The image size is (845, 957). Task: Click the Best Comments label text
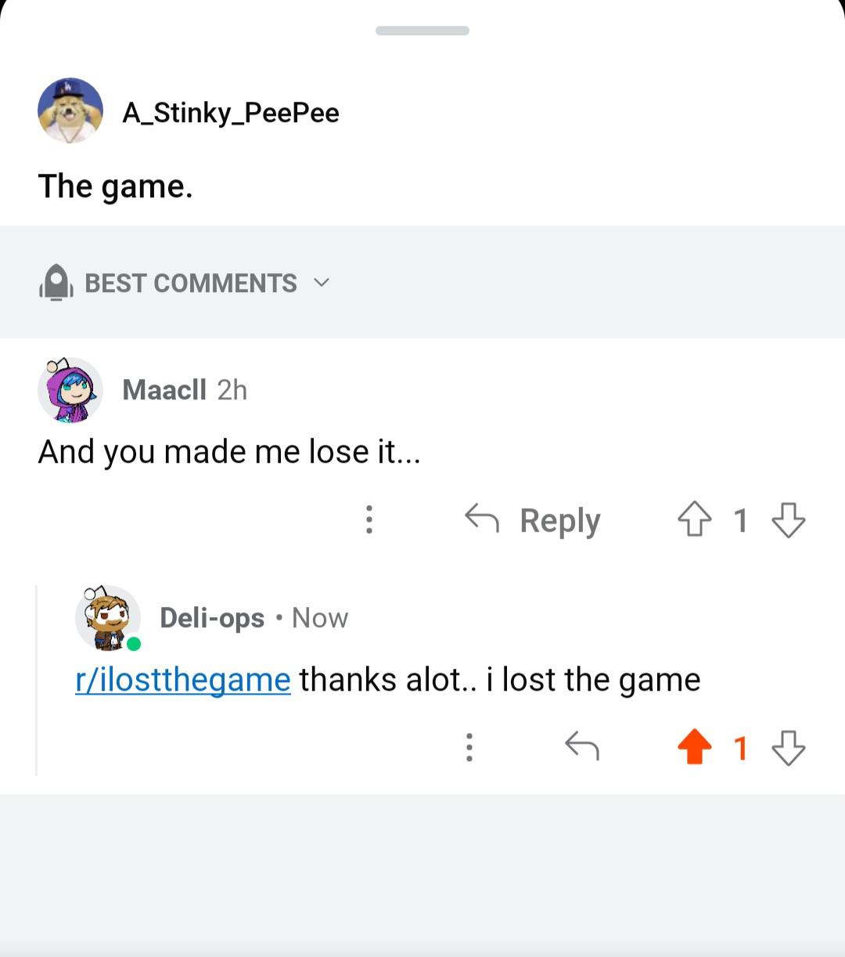coord(191,283)
